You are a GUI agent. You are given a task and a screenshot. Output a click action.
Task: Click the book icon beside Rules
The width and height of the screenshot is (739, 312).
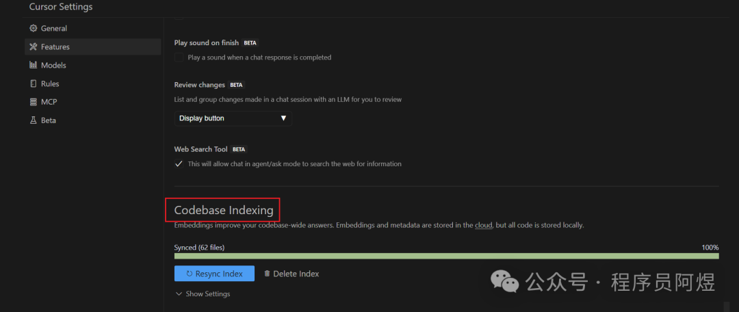[x=34, y=84]
